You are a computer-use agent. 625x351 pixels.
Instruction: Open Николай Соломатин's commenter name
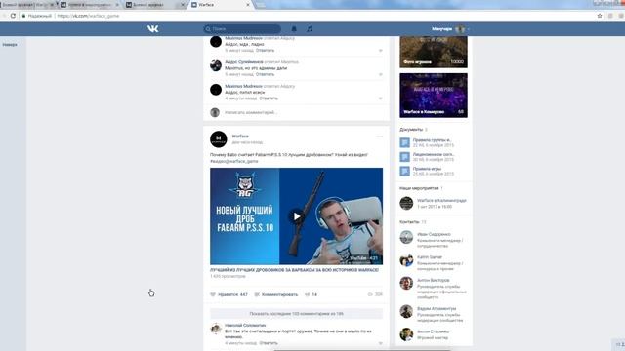coord(245,325)
